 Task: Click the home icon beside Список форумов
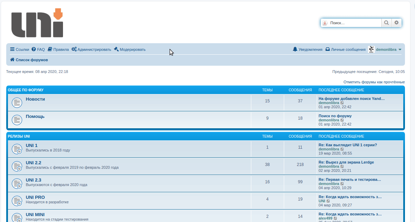pos(12,60)
